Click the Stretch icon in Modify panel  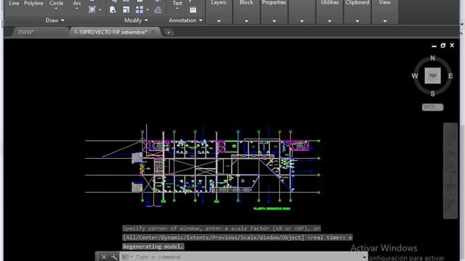tap(113, 9)
